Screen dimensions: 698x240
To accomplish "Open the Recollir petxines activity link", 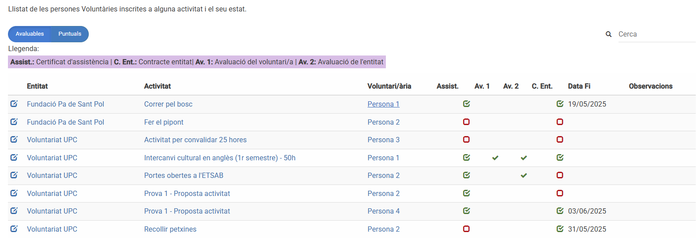I will tap(170, 229).
